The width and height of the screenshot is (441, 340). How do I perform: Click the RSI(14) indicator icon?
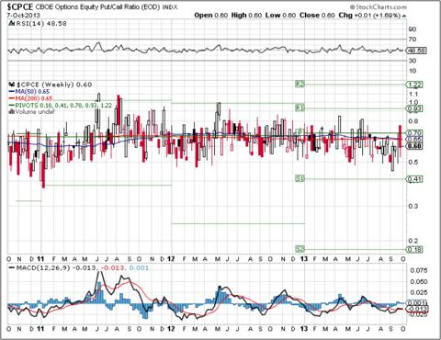pos(12,24)
